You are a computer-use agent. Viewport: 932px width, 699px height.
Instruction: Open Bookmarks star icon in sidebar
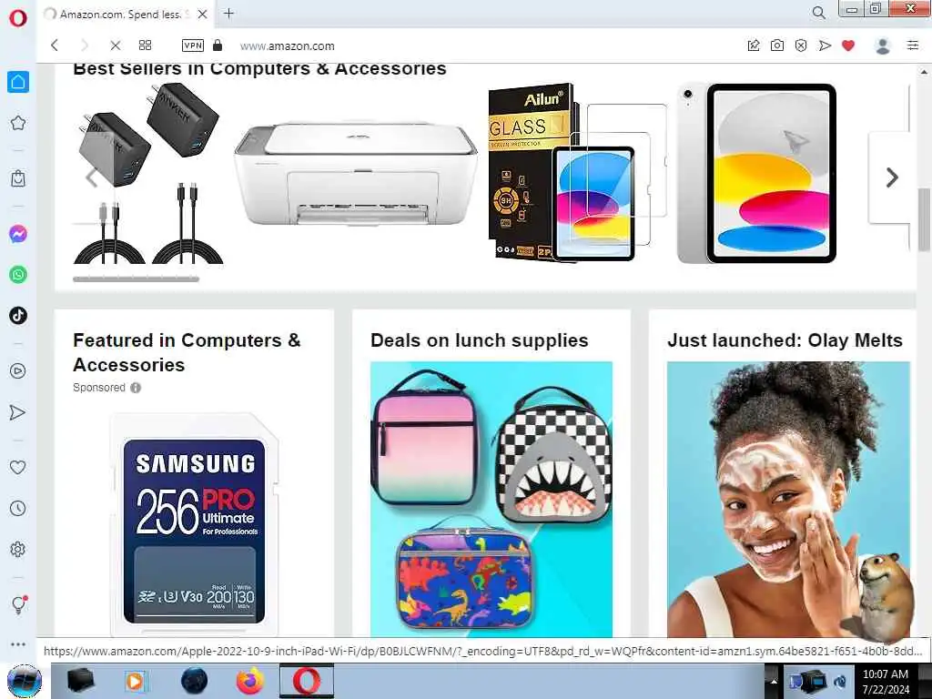(18, 123)
